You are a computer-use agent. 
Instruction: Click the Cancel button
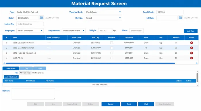111,104
